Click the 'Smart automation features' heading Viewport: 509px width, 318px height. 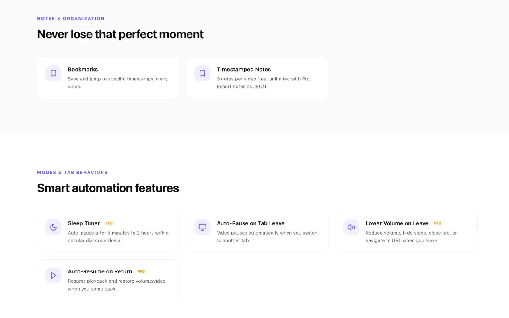(108, 188)
